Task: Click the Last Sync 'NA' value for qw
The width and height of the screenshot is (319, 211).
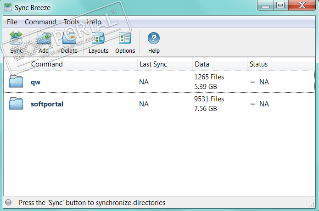Action: click(x=144, y=82)
